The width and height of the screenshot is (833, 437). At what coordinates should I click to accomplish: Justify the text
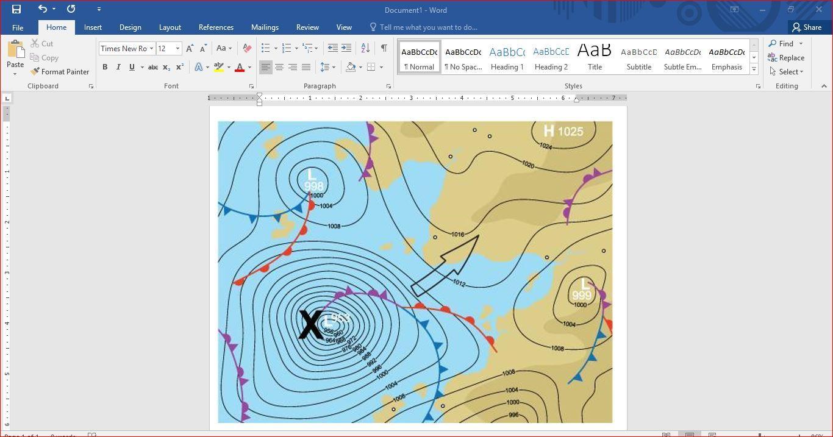[x=306, y=67]
